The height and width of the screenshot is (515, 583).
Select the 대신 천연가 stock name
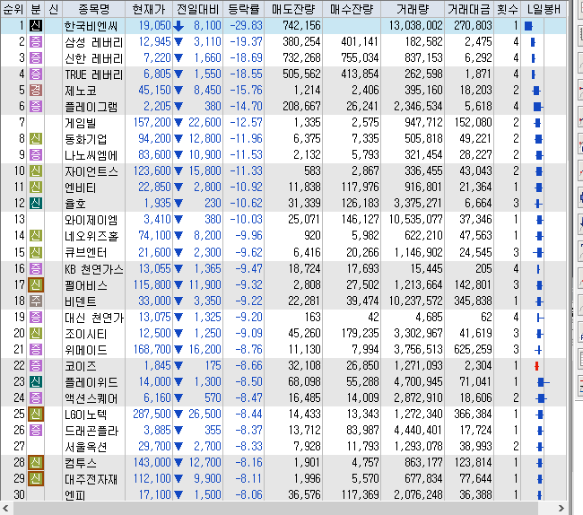94,318
